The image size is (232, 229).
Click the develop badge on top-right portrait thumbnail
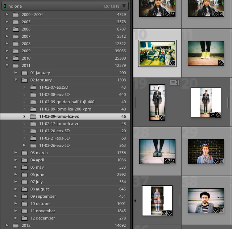point(221,14)
